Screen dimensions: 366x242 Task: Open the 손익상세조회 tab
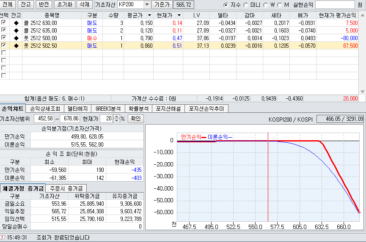(45, 109)
